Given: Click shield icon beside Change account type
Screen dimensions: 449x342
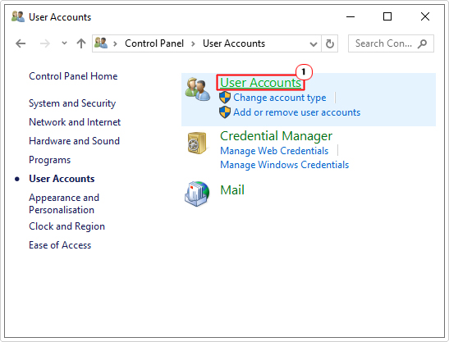Looking at the screenshot, I should click(x=225, y=98).
